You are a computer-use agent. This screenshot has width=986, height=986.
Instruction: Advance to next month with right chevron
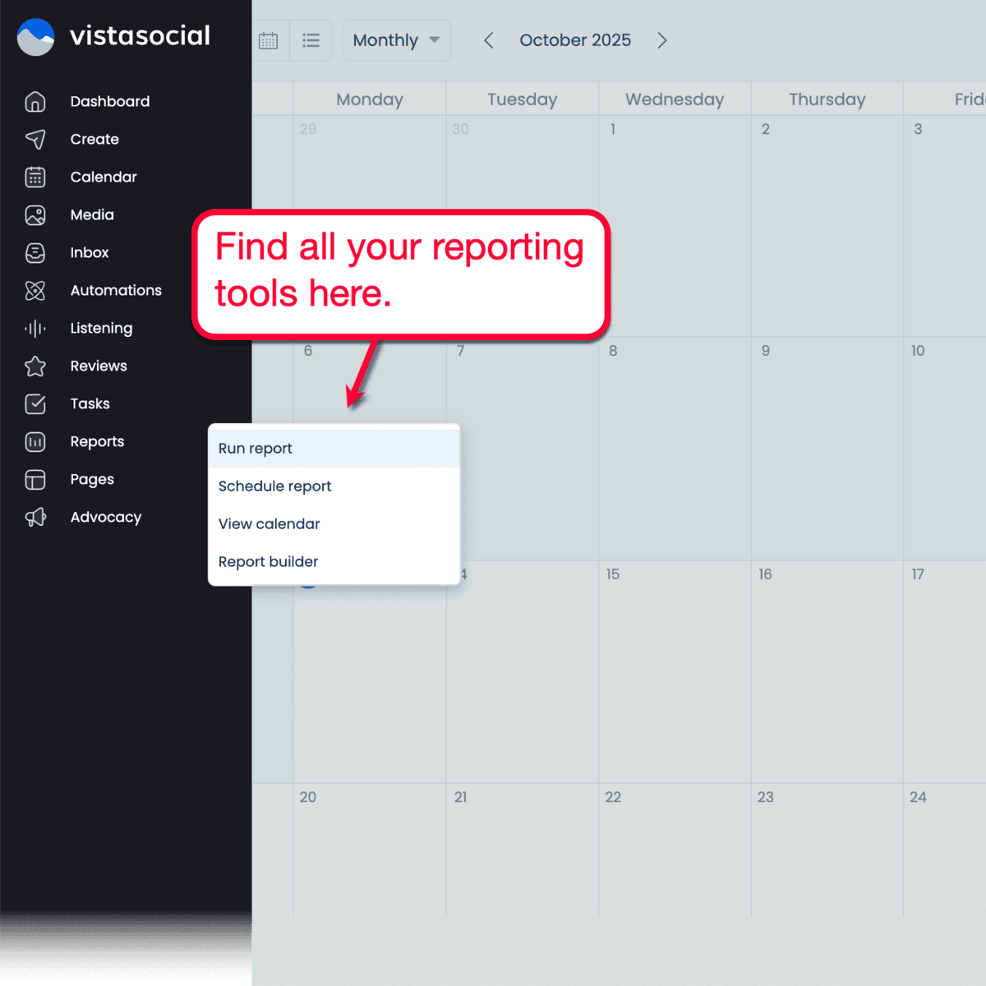[x=662, y=39]
